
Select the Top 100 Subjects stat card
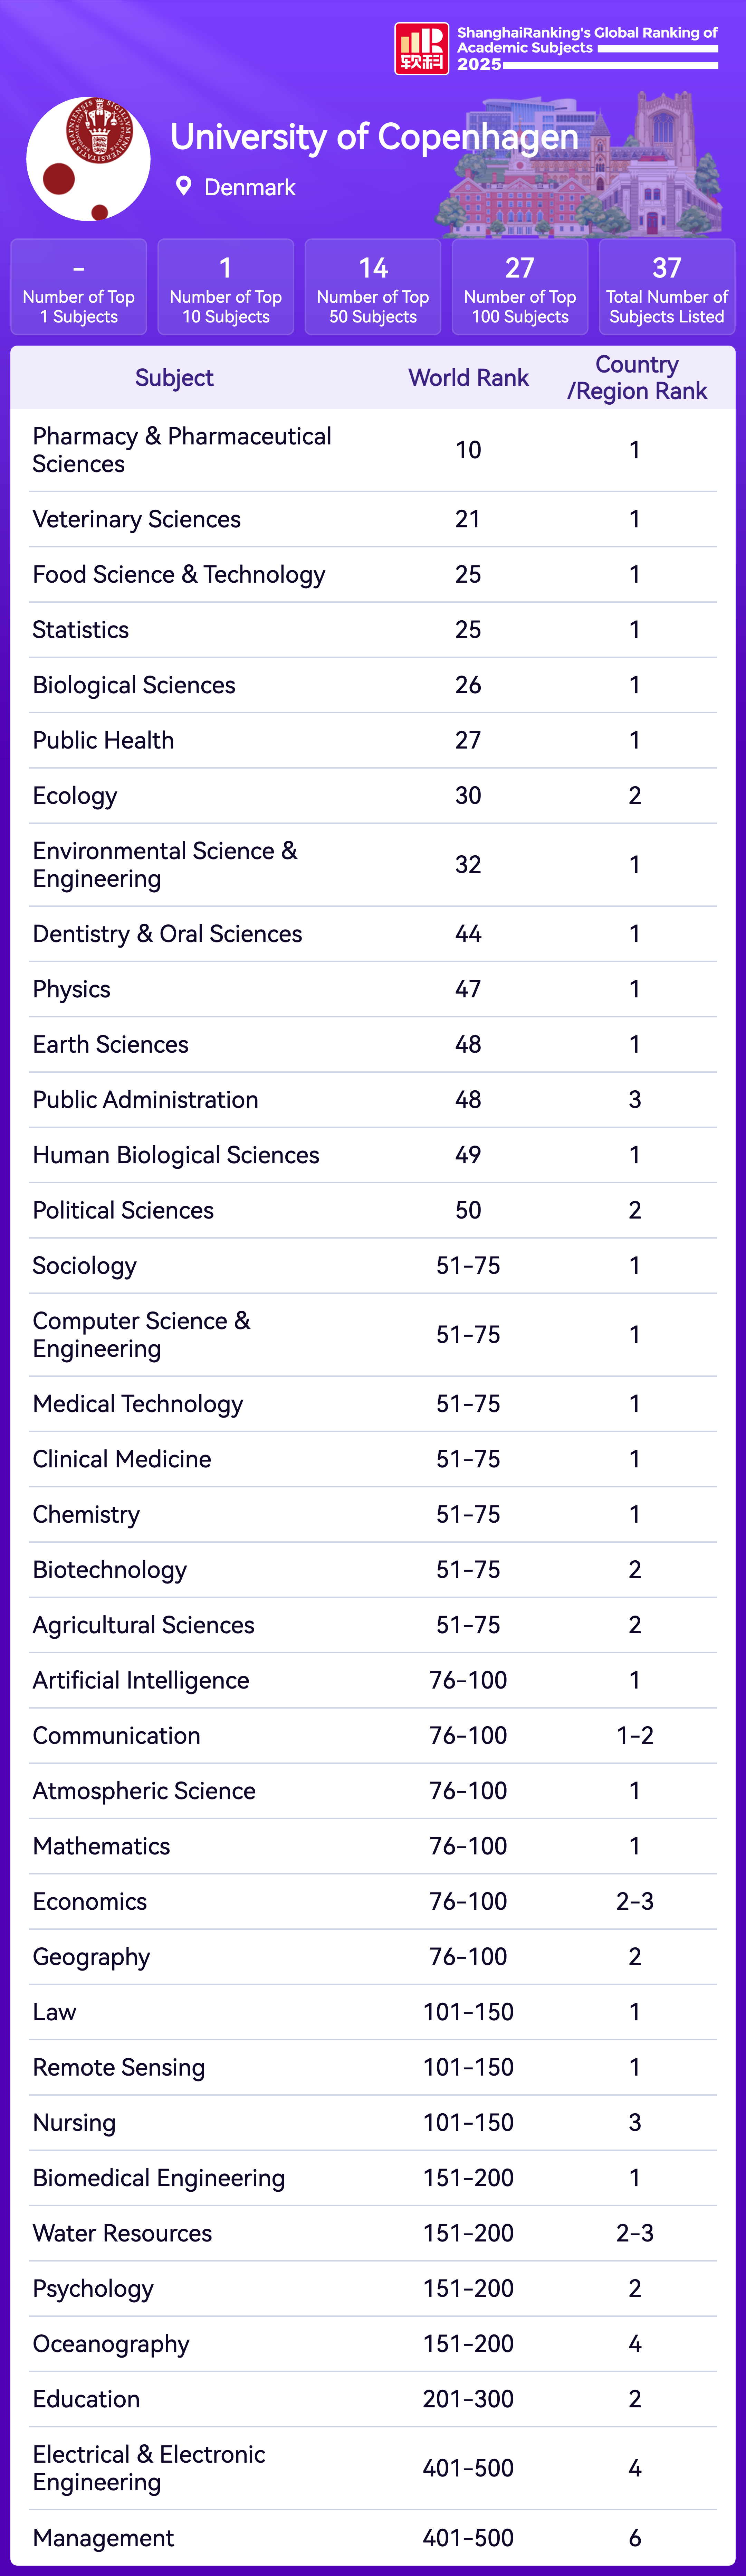click(520, 287)
